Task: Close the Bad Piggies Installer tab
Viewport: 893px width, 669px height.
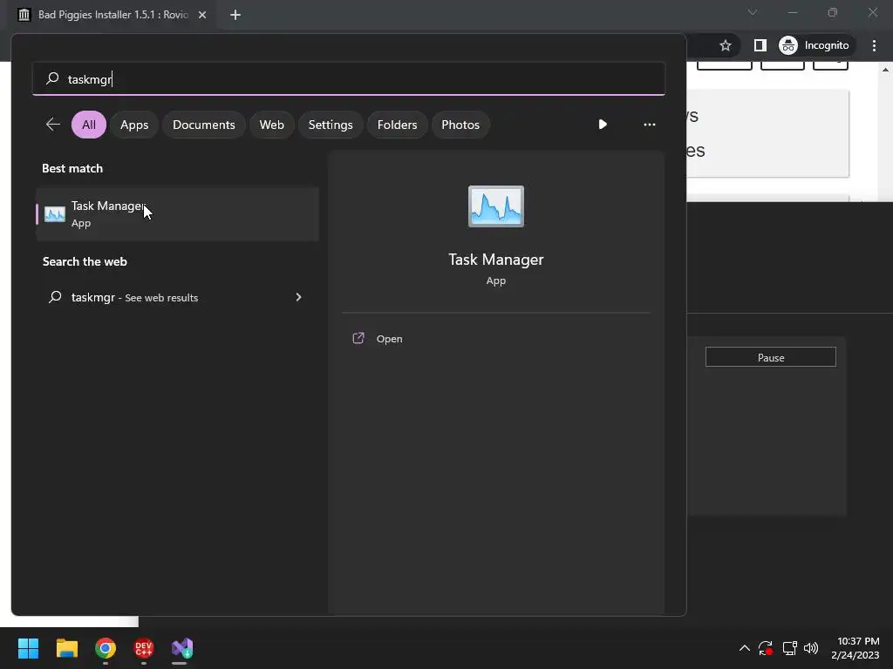Action: point(202,15)
